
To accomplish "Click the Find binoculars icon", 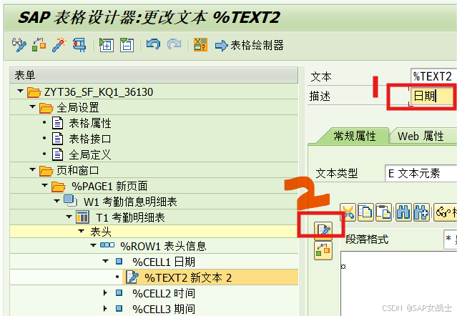I will (403, 212).
